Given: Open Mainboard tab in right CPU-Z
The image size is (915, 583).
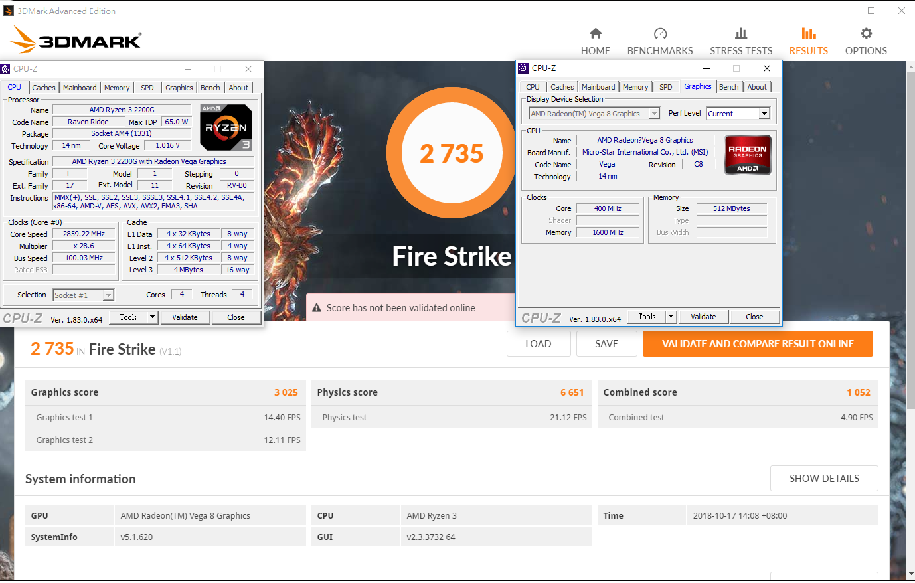Looking at the screenshot, I should pos(598,87).
